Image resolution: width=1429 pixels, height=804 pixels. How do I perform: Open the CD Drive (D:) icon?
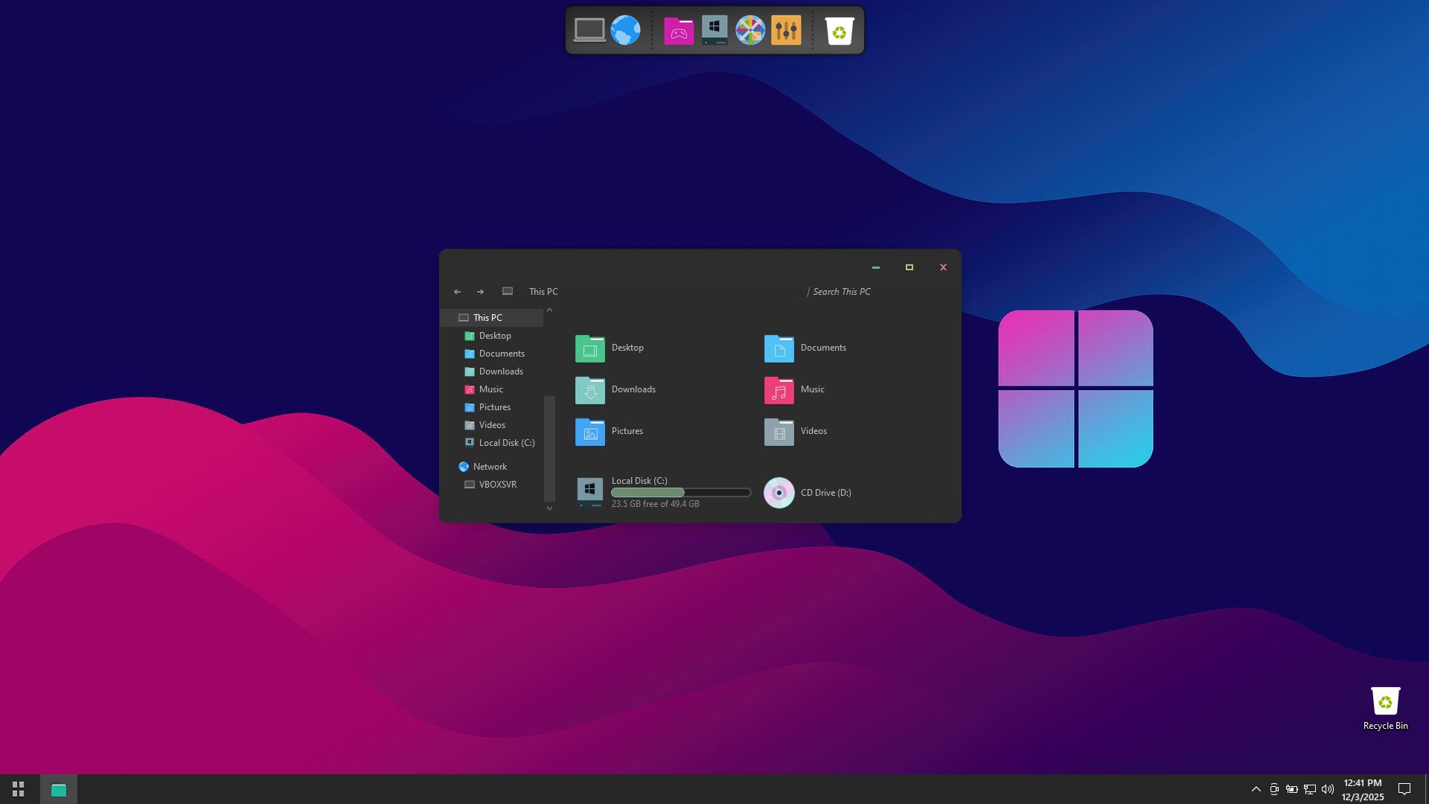pos(779,493)
